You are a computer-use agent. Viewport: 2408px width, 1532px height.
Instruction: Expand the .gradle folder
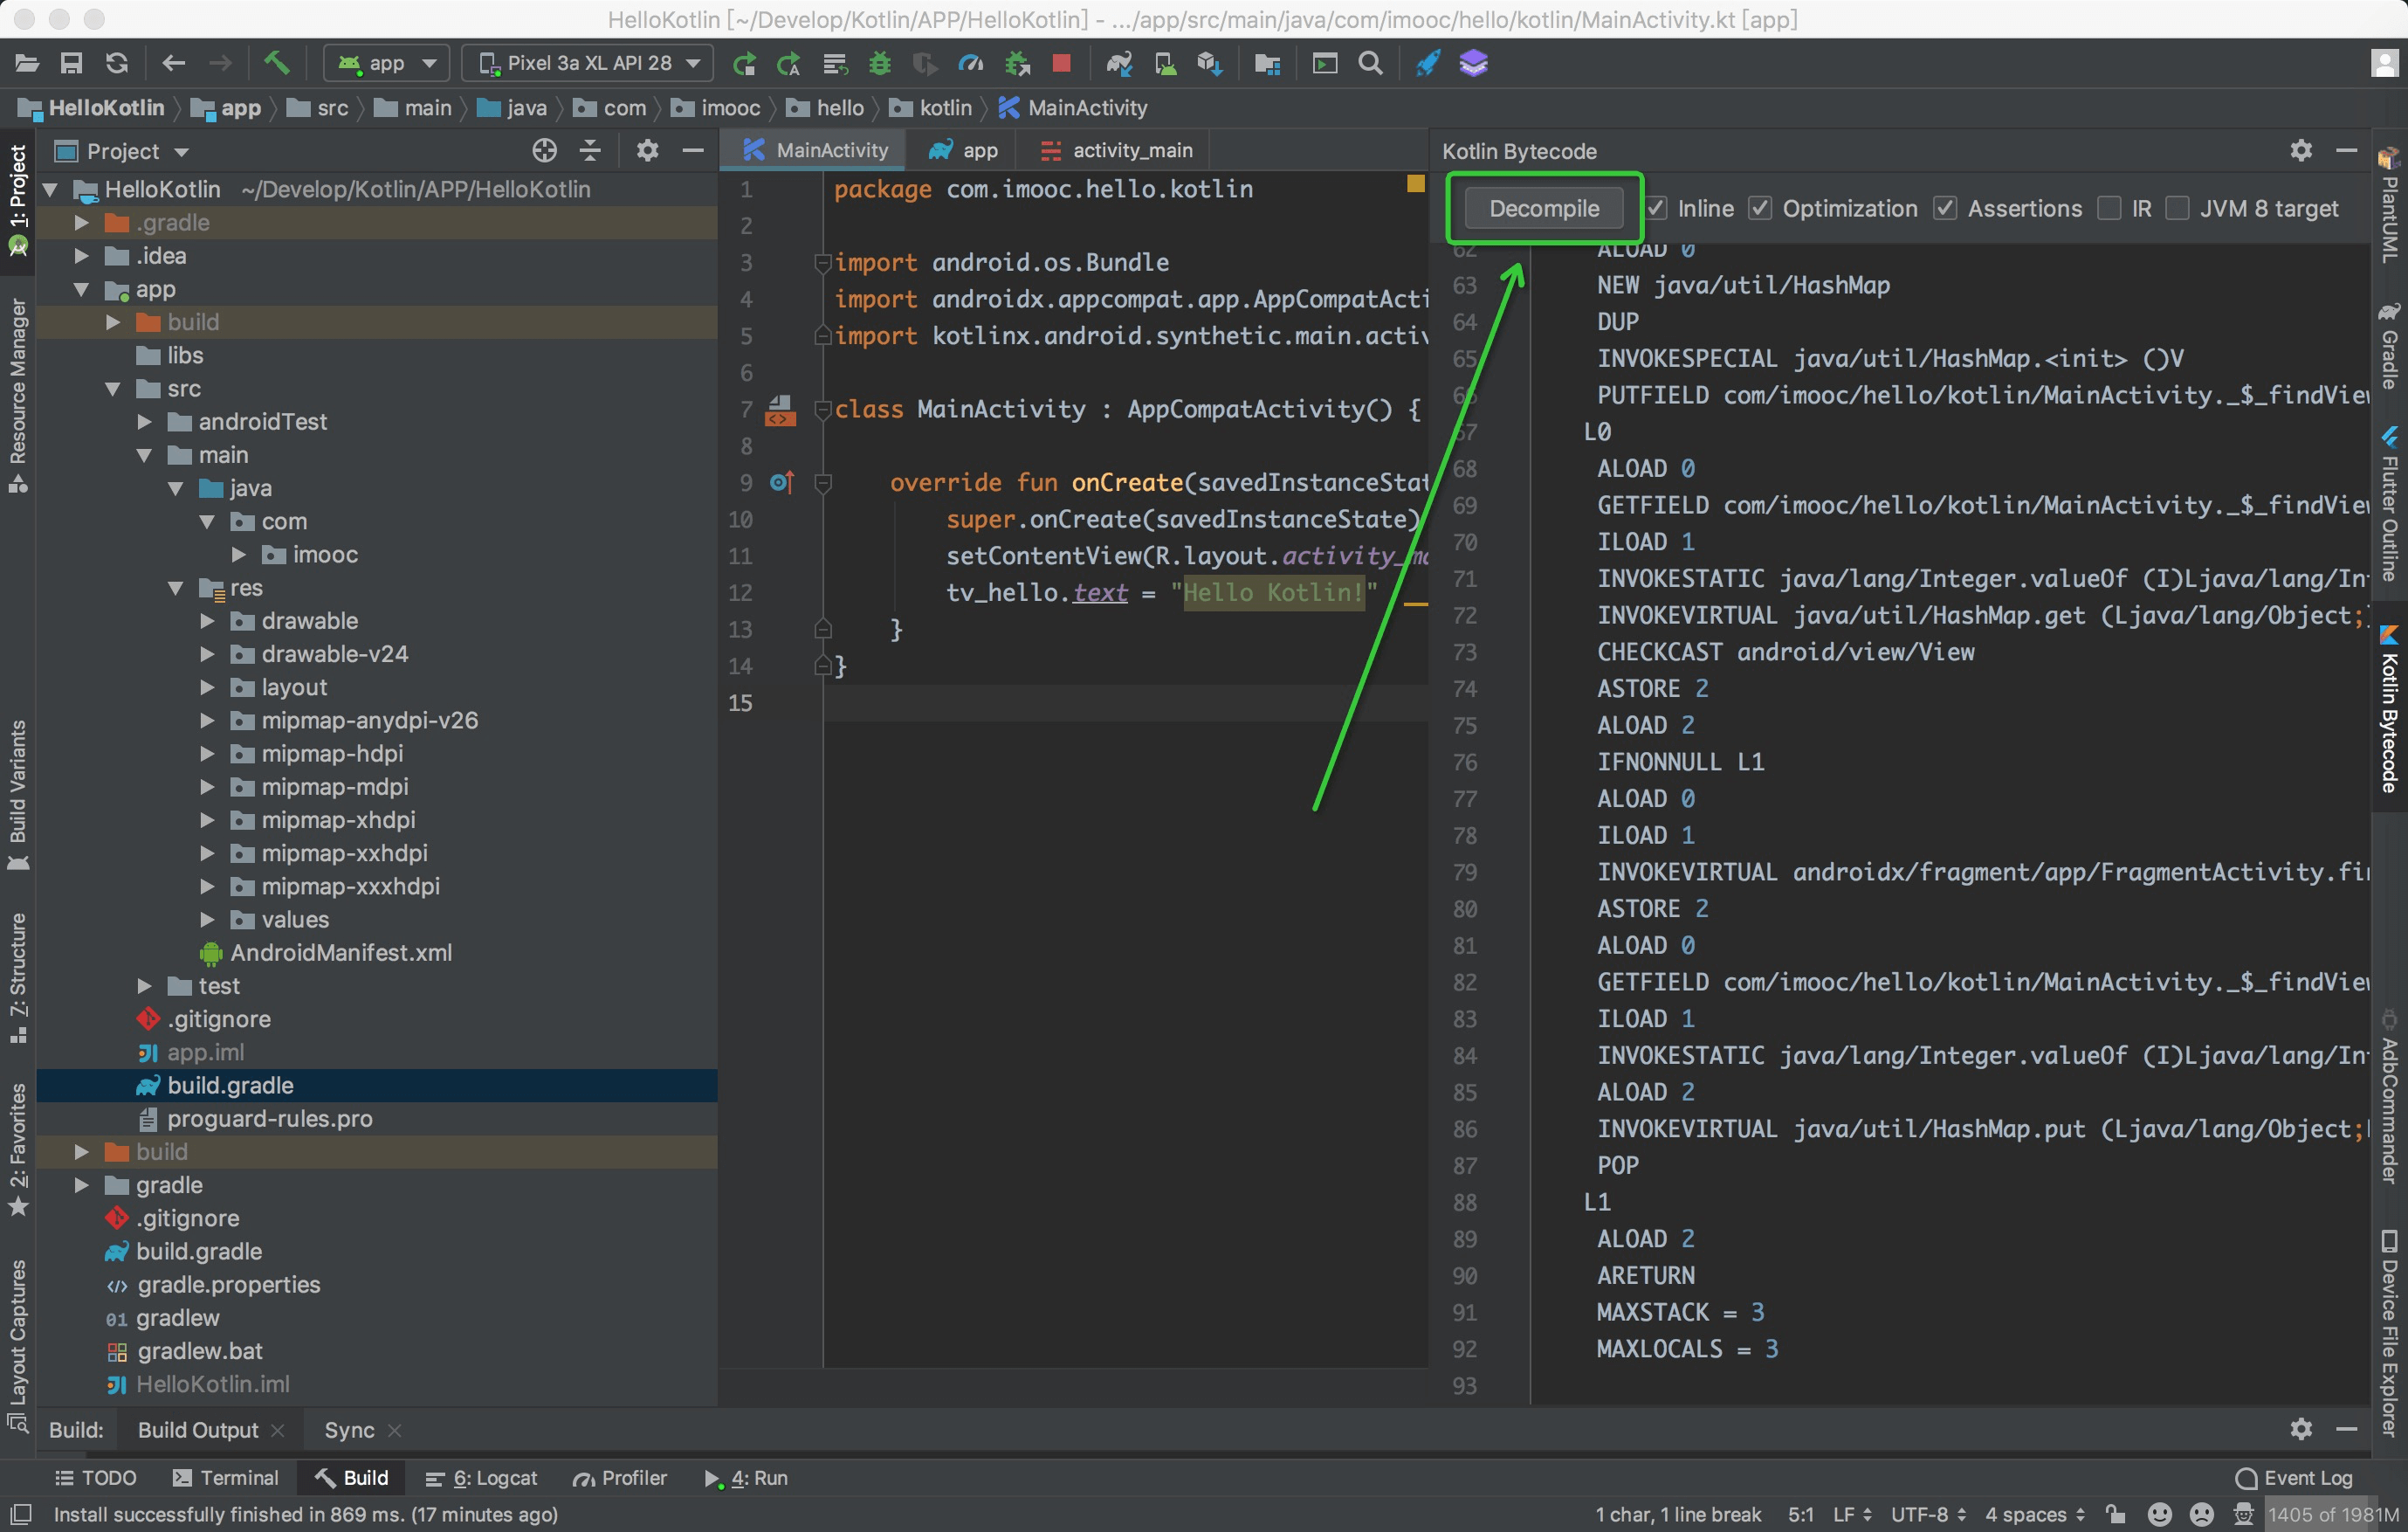82,223
